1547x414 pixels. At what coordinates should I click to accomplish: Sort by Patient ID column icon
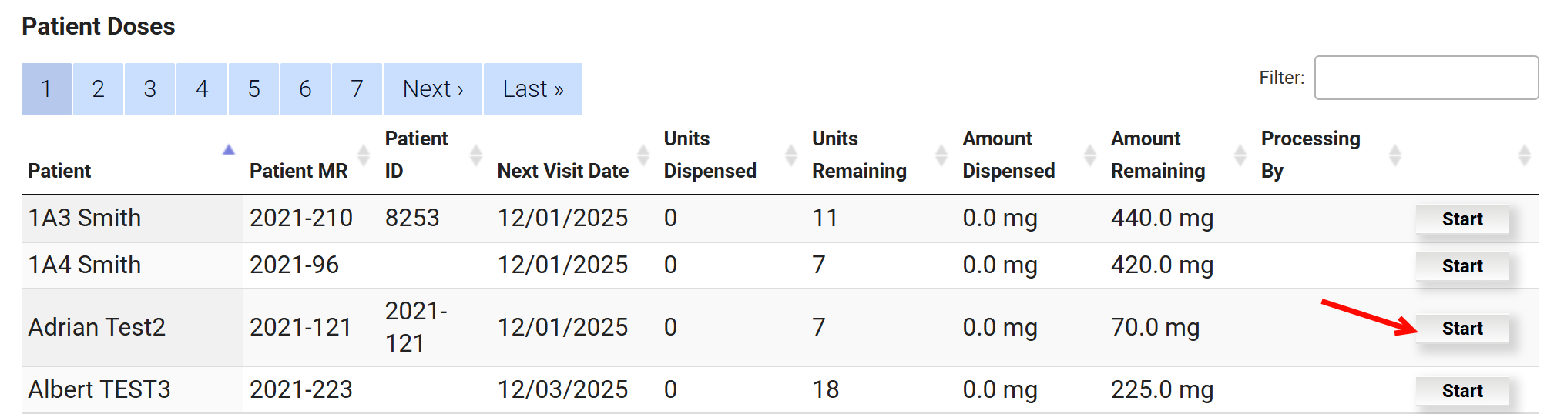tap(476, 155)
